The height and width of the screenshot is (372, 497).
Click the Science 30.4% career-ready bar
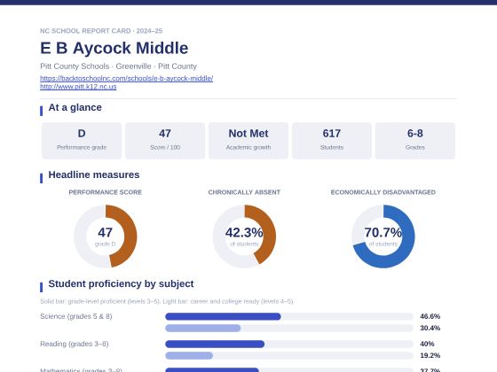289,328
